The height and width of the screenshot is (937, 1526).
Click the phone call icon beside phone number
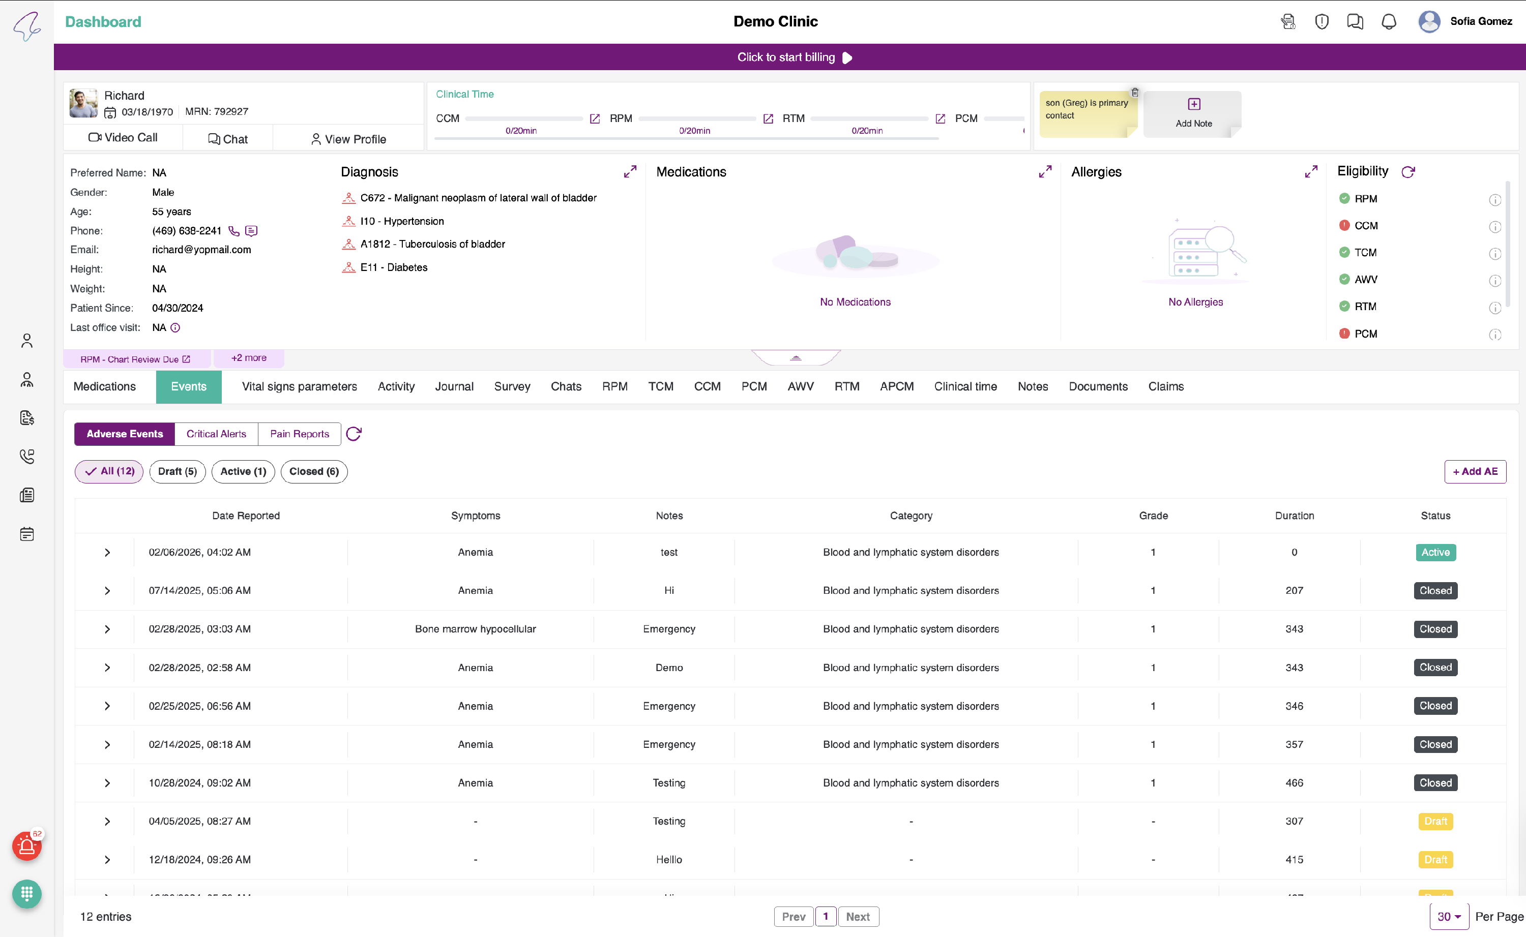point(233,231)
